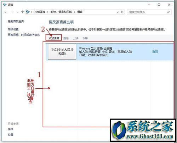The image size is (177, 143).
Task: Expand the address bar history dropdown
Action: click(x=118, y=12)
